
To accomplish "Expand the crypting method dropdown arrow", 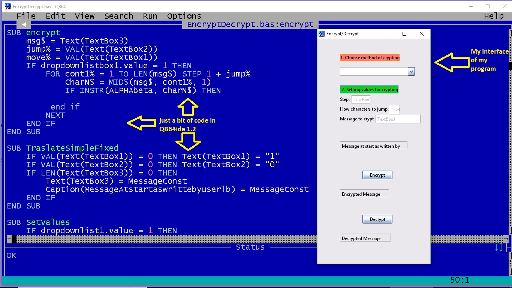I will (411, 71).
